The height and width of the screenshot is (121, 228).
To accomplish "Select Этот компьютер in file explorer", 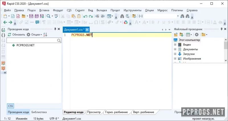I will [189, 40].
